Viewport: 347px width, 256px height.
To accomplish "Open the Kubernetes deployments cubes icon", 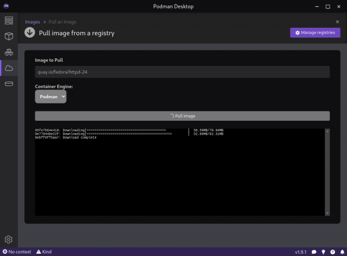I will (9, 52).
